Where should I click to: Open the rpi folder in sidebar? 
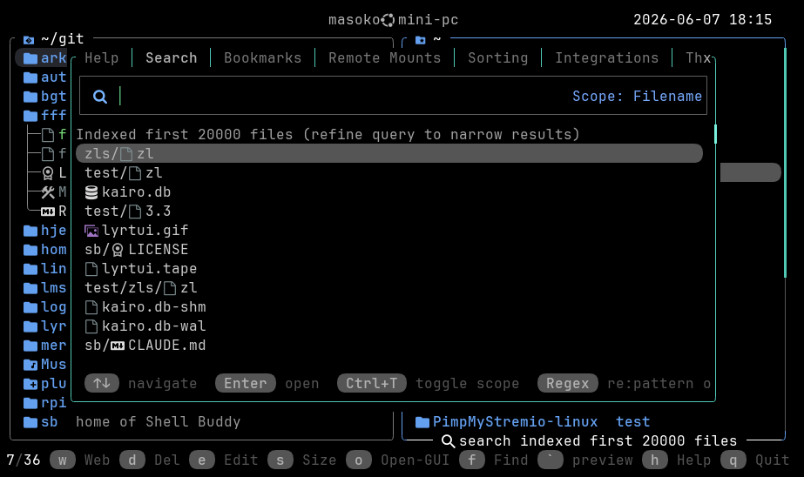45,403
